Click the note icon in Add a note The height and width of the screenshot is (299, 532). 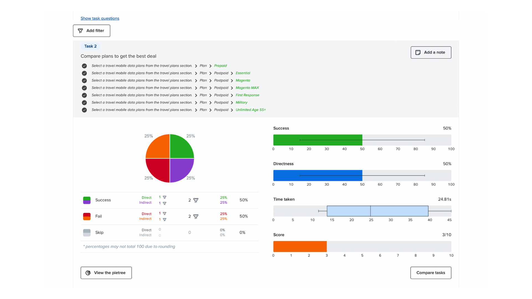pyautogui.click(x=418, y=53)
